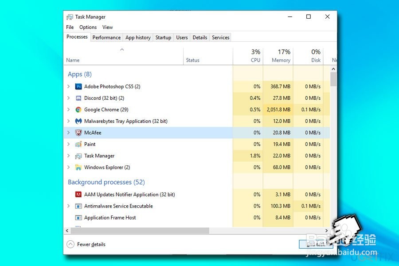Viewport: 399px width, 266px height.
Task: Click the Antimalware Service Executable icon
Action: (78, 206)
